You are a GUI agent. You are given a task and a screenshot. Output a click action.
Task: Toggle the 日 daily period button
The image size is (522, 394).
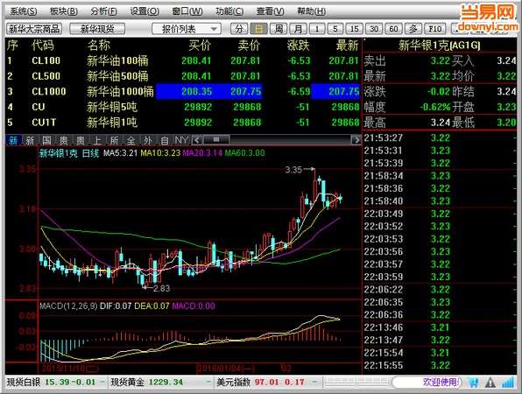click(258, 29)
